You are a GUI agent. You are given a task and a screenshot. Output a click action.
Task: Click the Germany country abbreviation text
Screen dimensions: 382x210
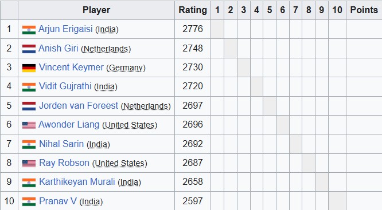[126, 68]
